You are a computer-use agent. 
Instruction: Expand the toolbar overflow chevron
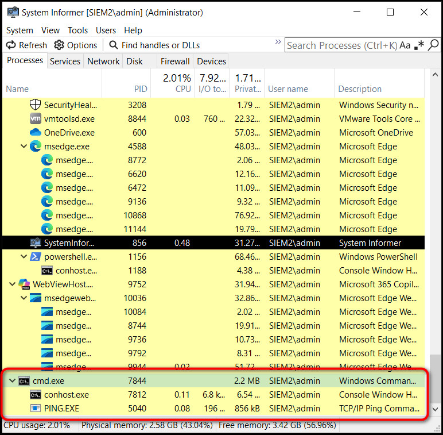[x=278, y=43]
